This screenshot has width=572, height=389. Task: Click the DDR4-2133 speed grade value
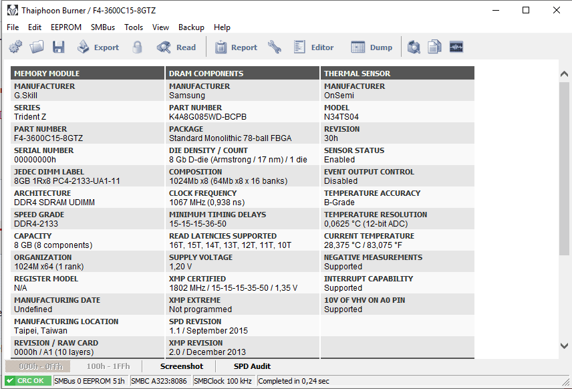click(x=36, y=224)
